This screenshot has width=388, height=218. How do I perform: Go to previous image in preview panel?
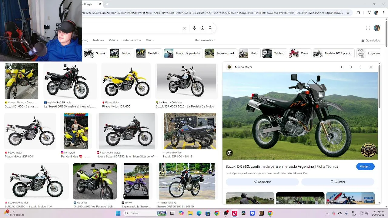(341, 67)
